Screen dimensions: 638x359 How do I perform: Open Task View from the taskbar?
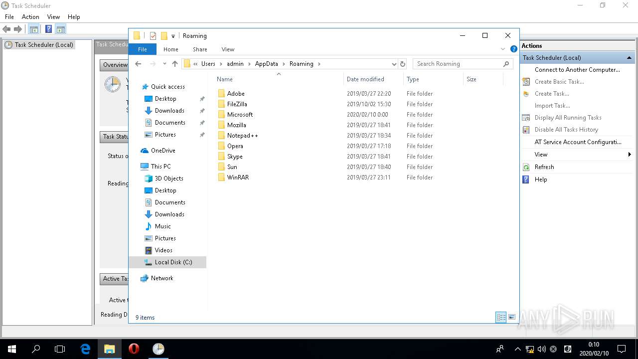[x=60, y=349]
